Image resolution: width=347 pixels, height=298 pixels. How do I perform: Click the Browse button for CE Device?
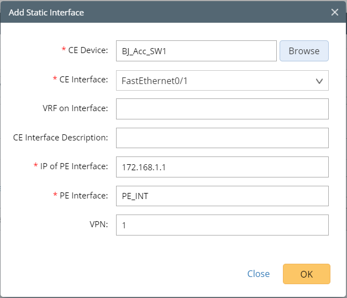pos(304,51)
